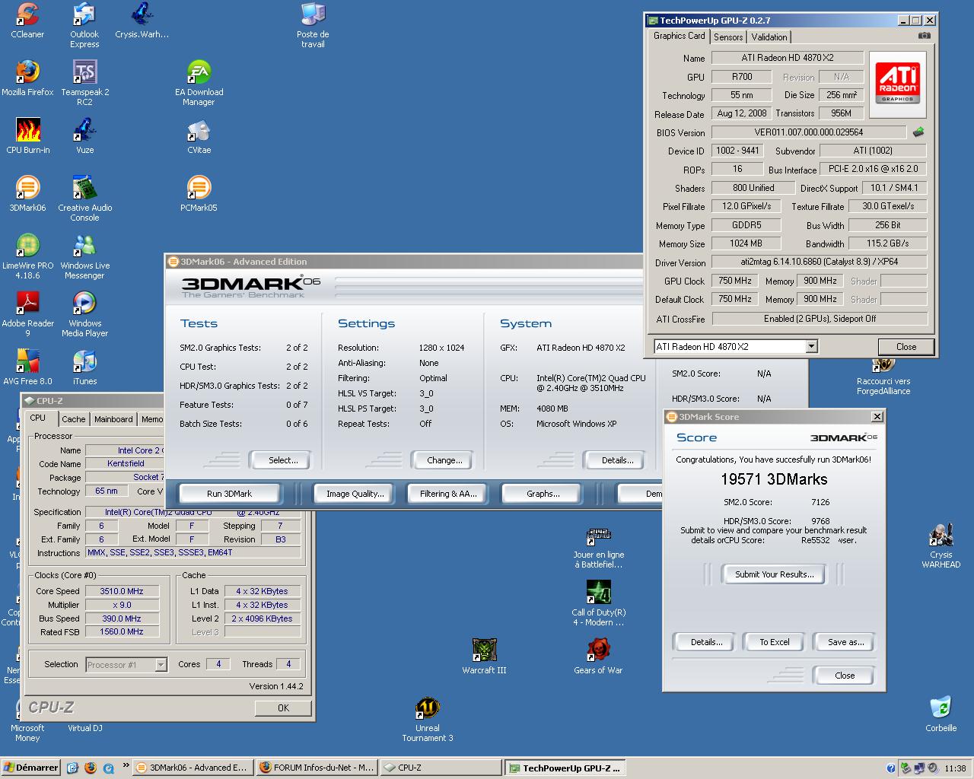Switch to FORUM Infos-du-Net taskbar item
Image resolution: width=974 pixels, height=779 pixels.
tap(317, 768)
